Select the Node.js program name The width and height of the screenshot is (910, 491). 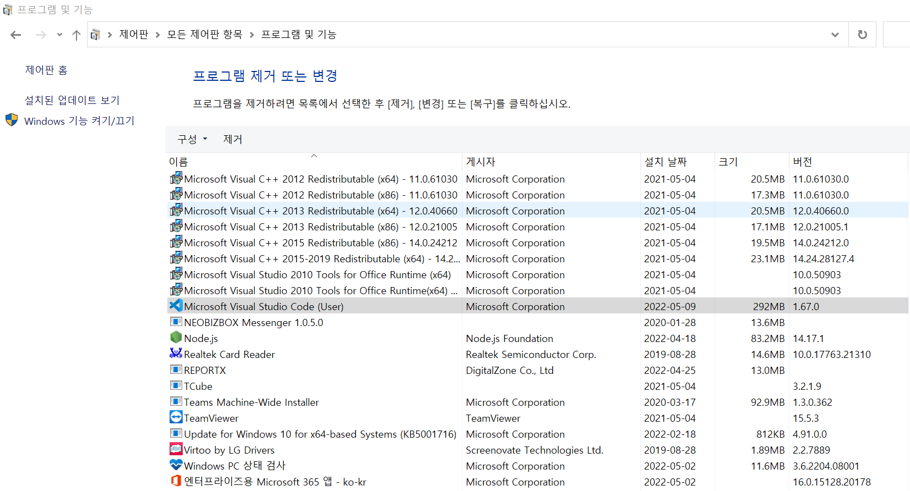point(201,339)
